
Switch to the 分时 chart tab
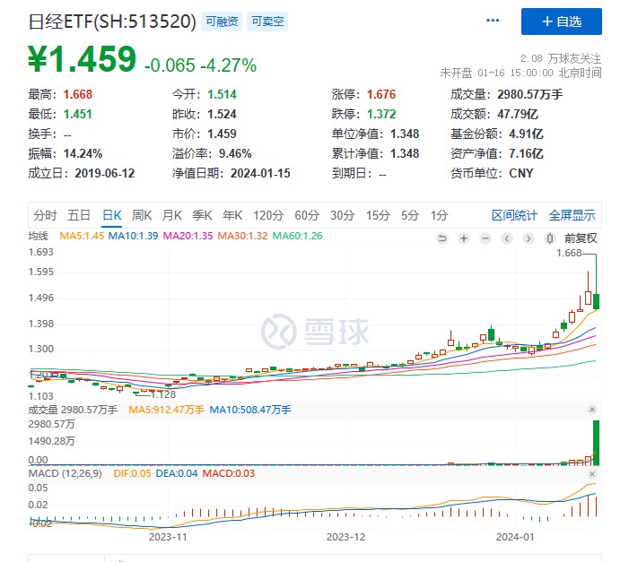click(x=45, y=215)
